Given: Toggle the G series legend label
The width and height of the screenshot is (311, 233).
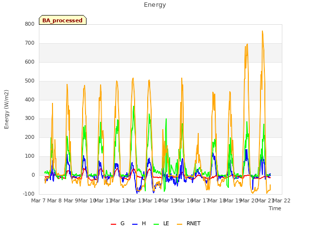Looking at the screenshot, I should (x=122, y=223).
